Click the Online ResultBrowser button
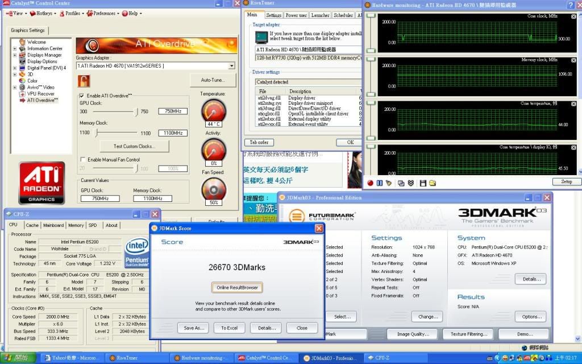Image resolution: width=582 pixels, height=364 pixels. click(237, 287)
